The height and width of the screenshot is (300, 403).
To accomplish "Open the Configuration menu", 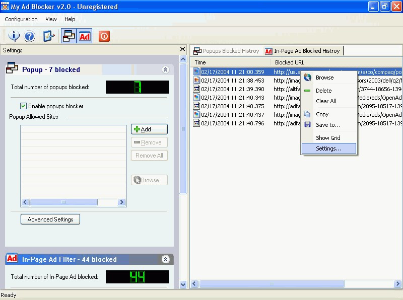I will pyautogui.click(x=21, y=19).
